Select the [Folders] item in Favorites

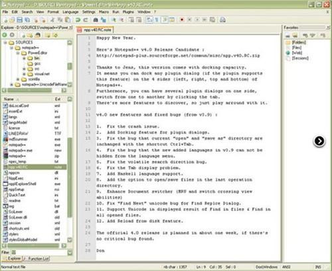[299, 42]
